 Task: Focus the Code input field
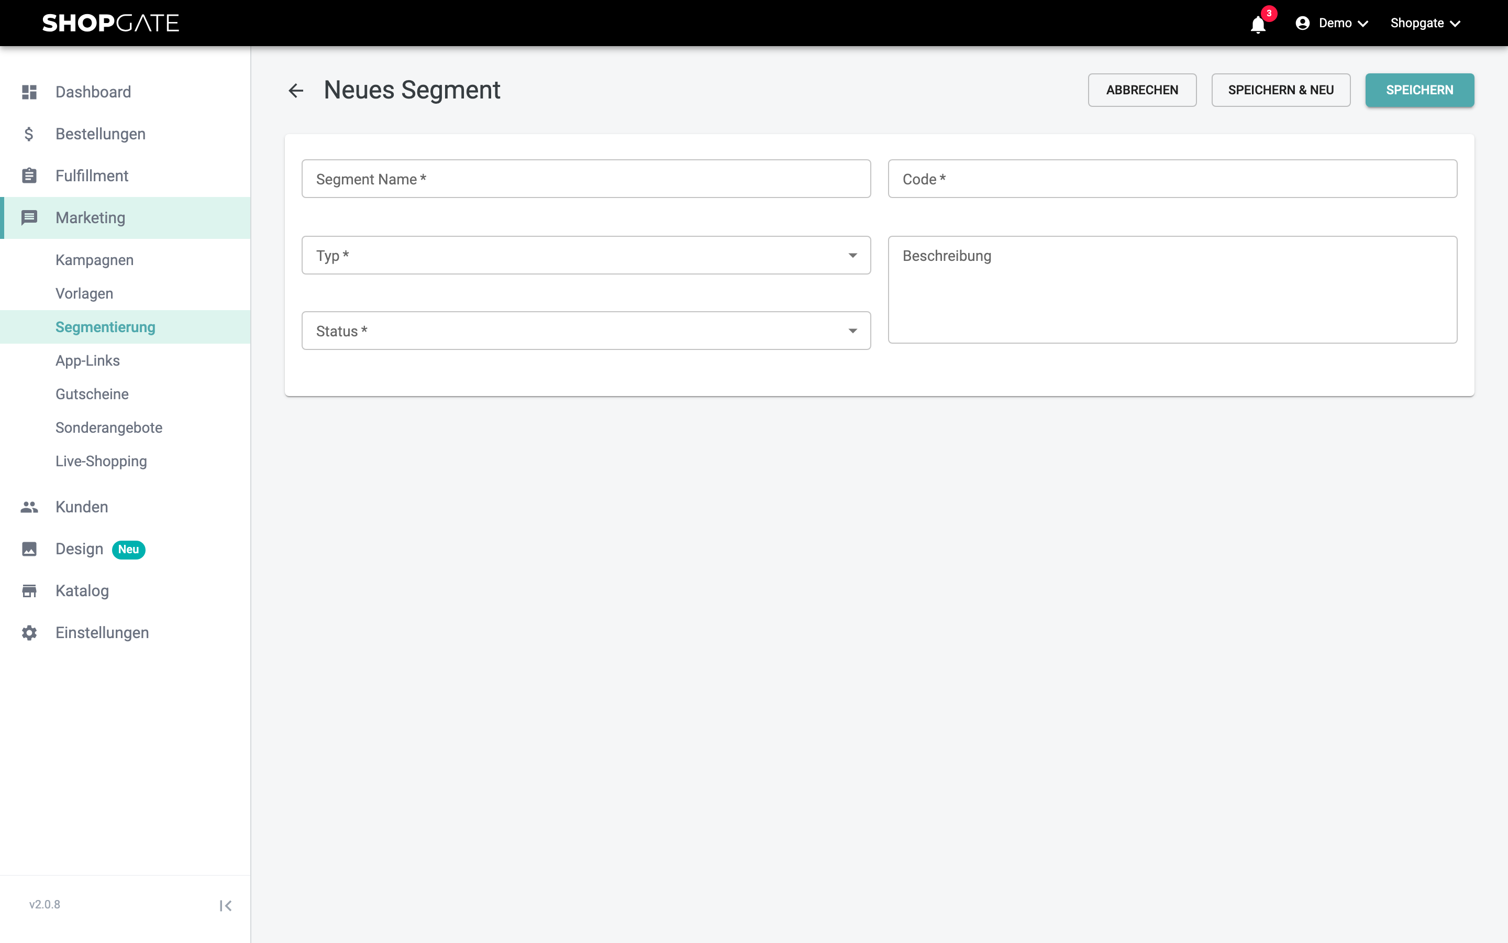click(1172, 179)
